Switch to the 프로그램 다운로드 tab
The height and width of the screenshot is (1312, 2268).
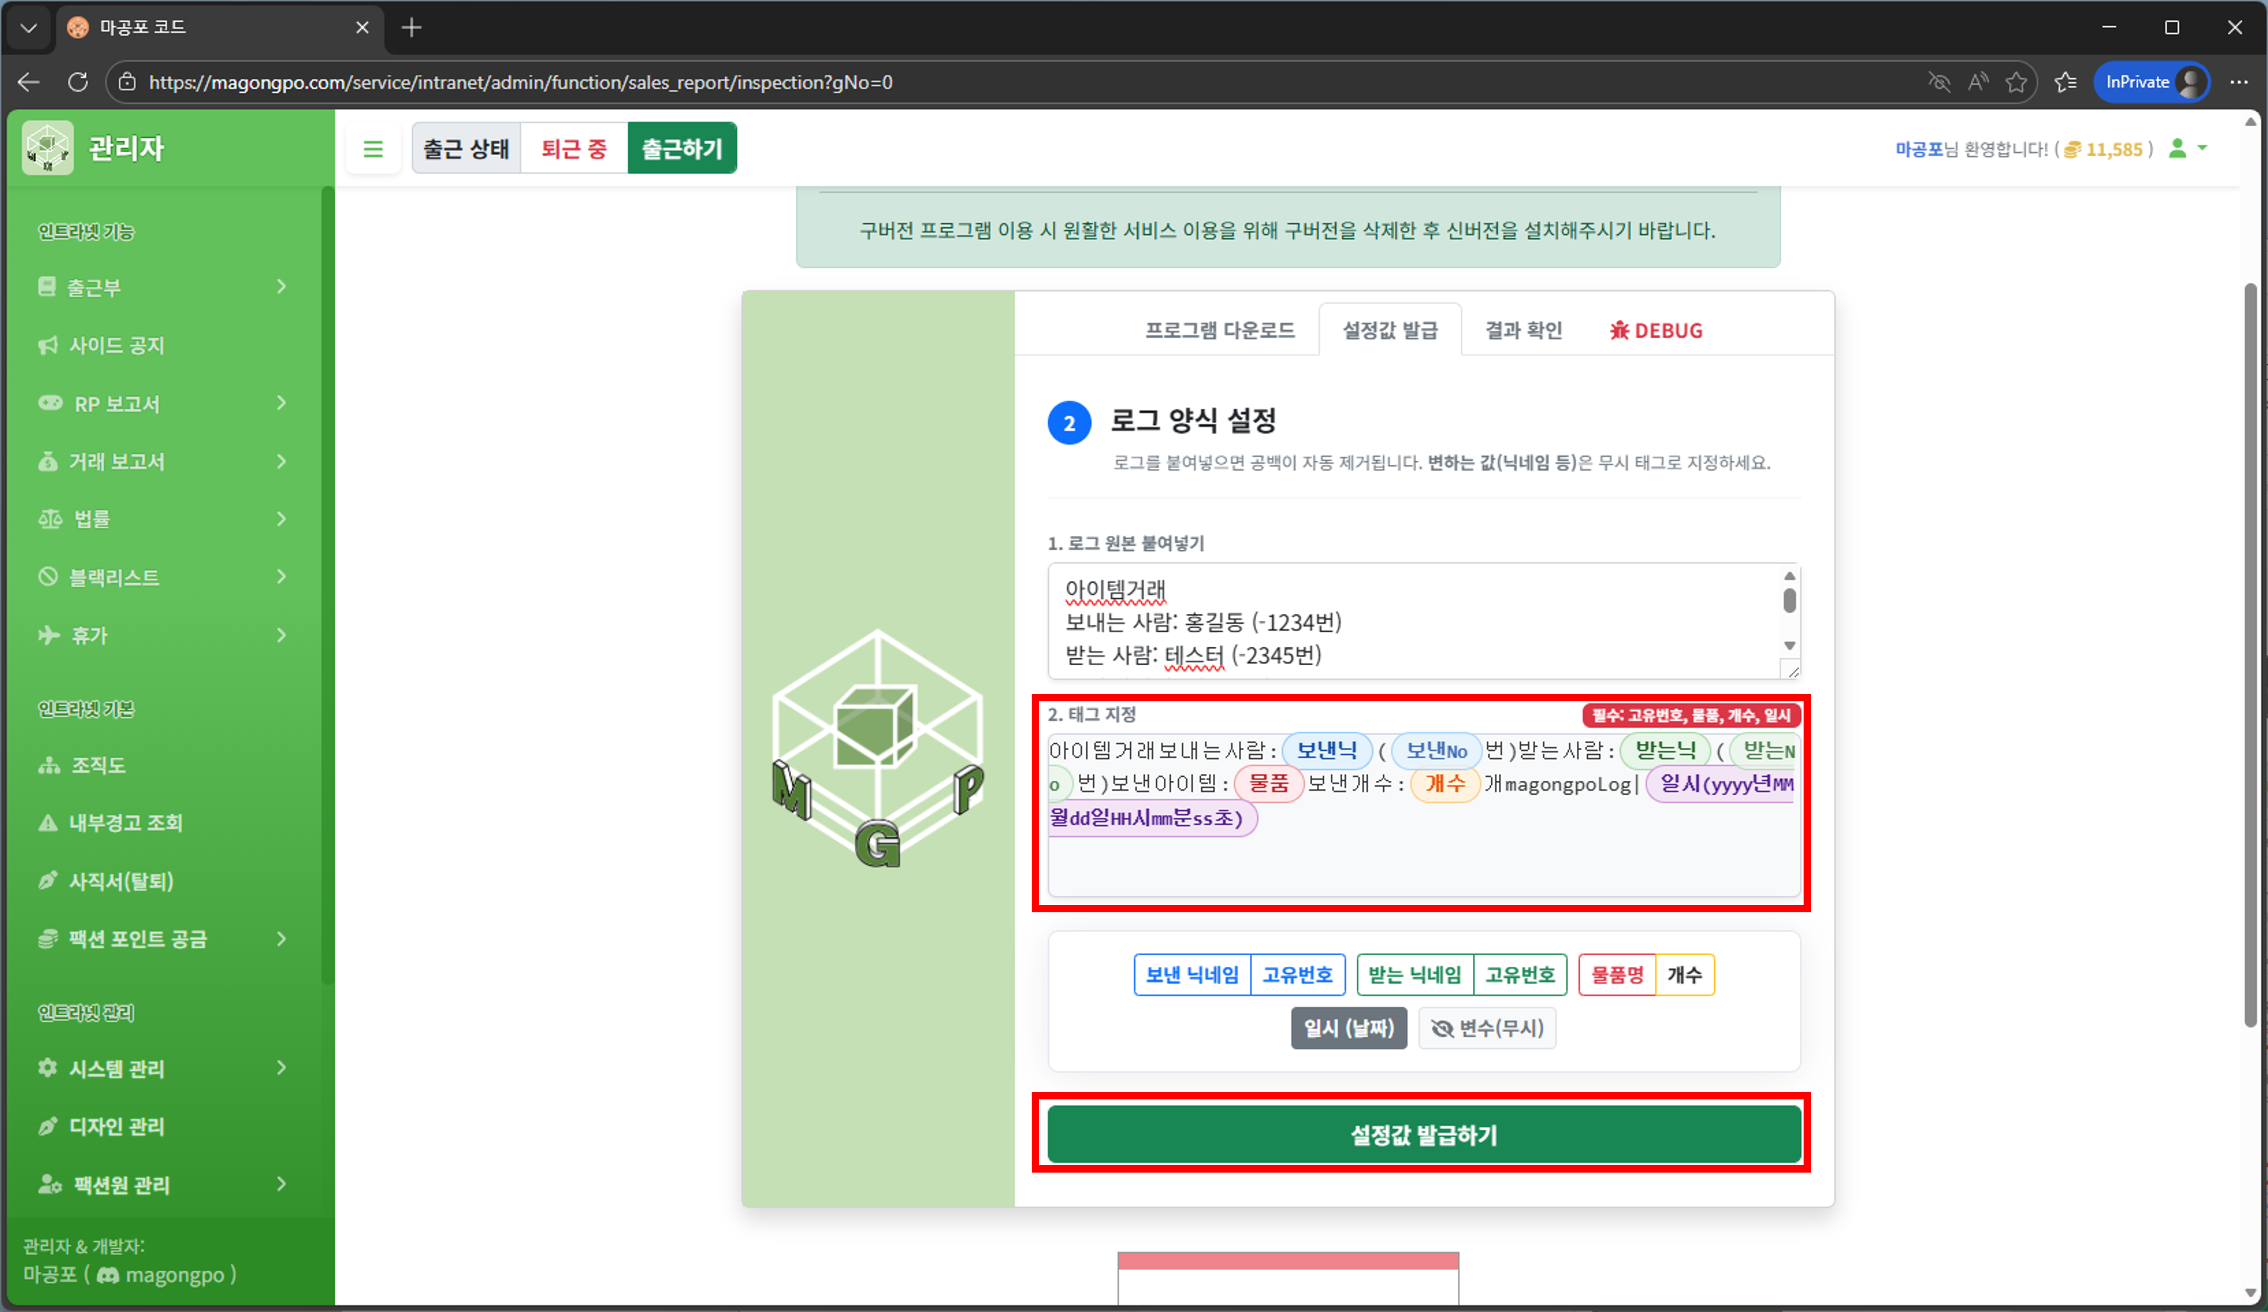[x=1221, y=329]
